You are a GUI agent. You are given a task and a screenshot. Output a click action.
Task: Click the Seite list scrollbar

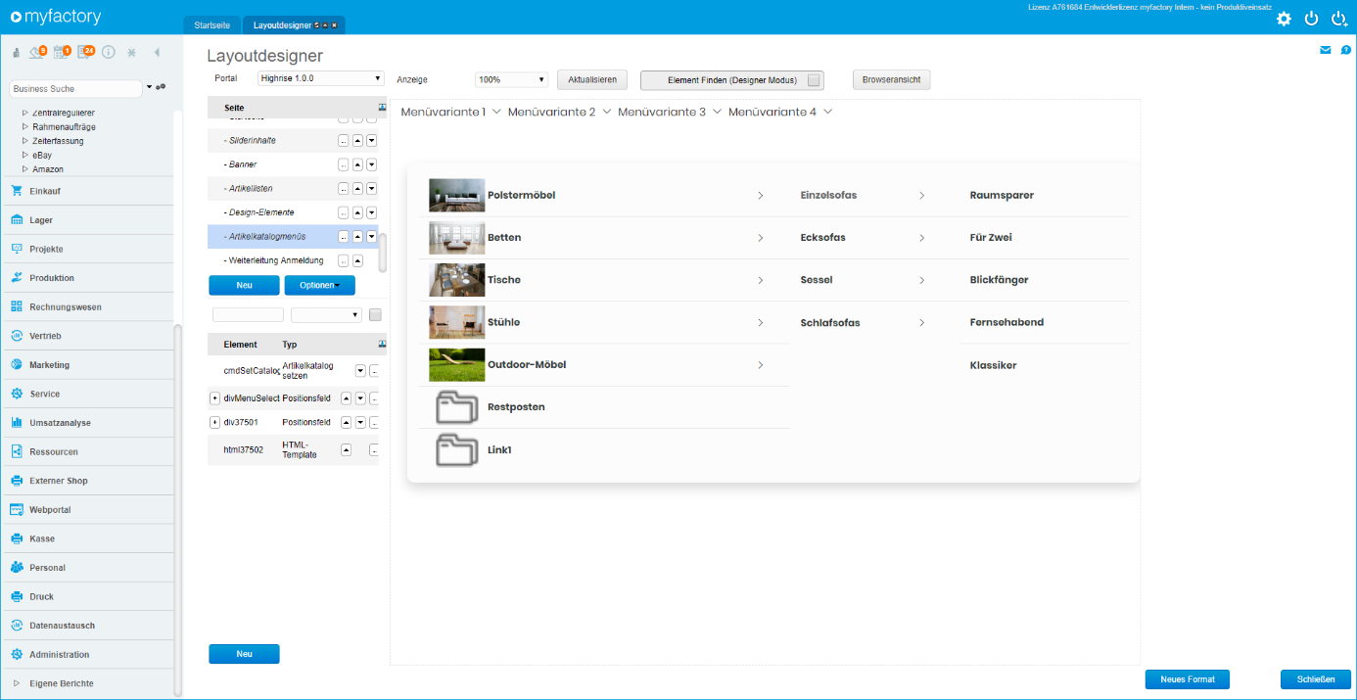(383, 253)
